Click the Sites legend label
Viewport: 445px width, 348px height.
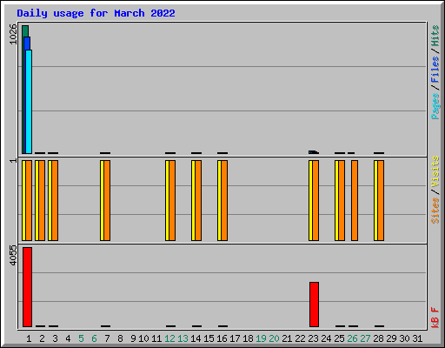(435, 211)
